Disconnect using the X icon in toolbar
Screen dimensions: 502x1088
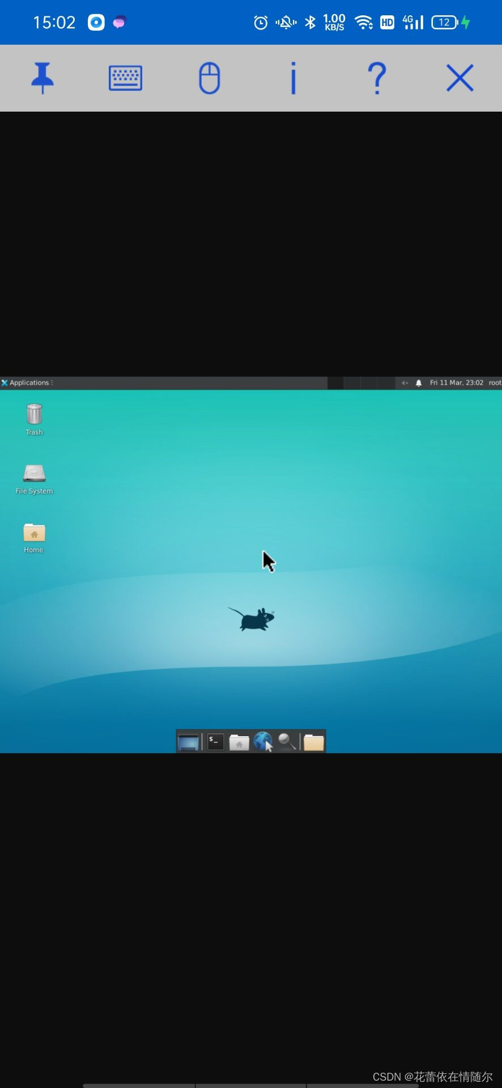(460, 78)
